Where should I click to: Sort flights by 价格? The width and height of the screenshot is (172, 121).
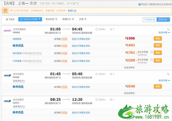(83, 19)
